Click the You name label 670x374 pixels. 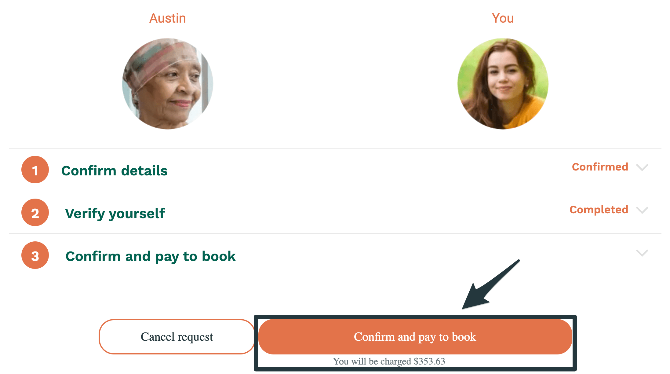tap(503, 18)
